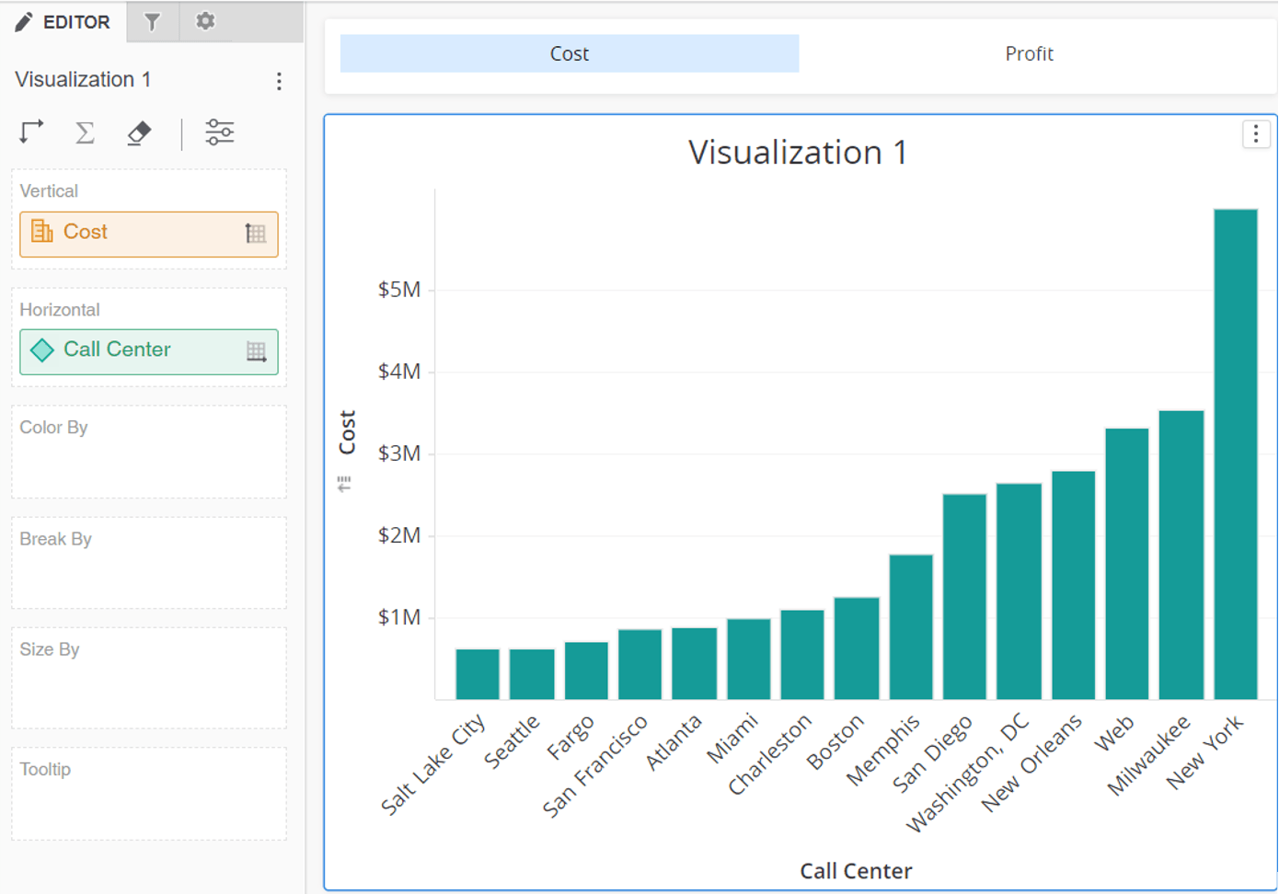Select the Cost selector tab

pos(570,53)
